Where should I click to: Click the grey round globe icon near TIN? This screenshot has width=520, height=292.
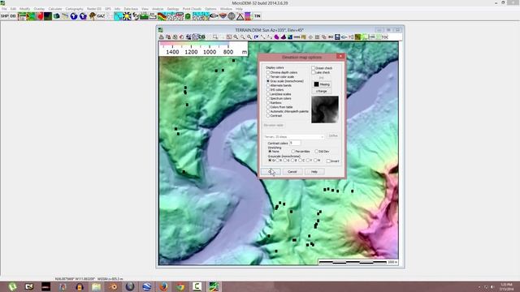click(232, 16)
